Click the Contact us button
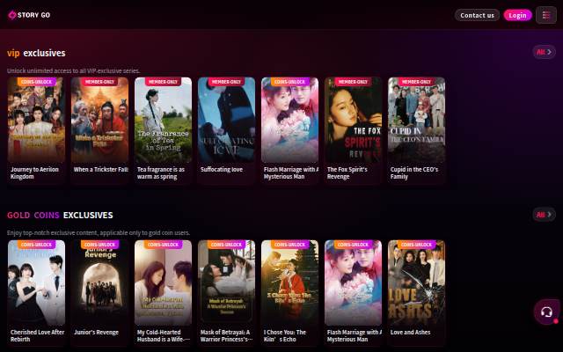The width and height of the screenshot is (563, 352). pyautogui.click(x=477, y=15)
